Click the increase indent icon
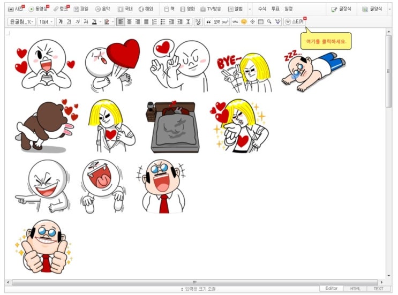Viewport: 398px width, 295px height. [x=180, y=22]
